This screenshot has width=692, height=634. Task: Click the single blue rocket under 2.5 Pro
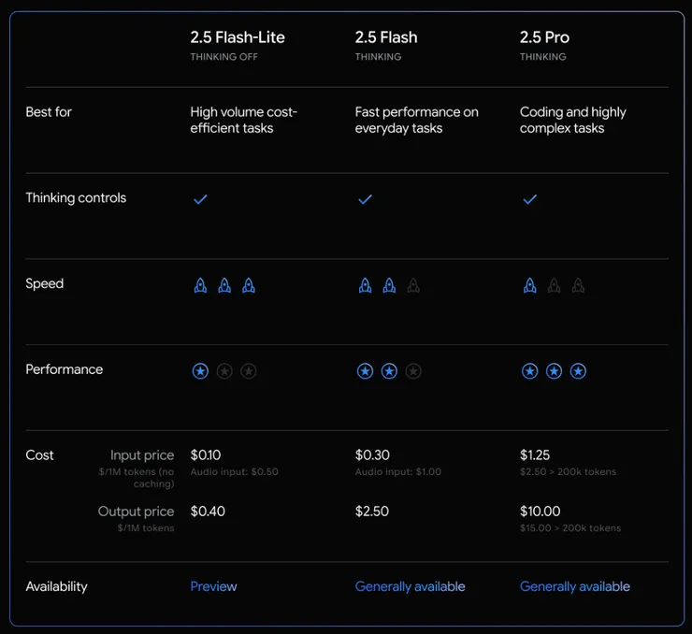pos(529,285)
